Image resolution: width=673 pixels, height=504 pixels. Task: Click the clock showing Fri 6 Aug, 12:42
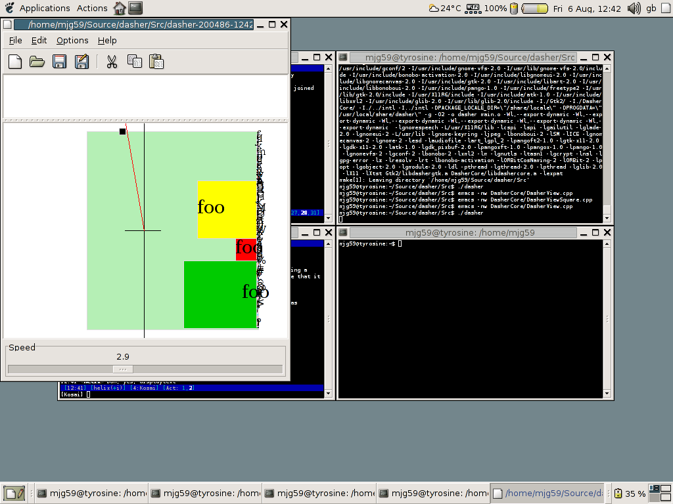[x=587, y=9]
